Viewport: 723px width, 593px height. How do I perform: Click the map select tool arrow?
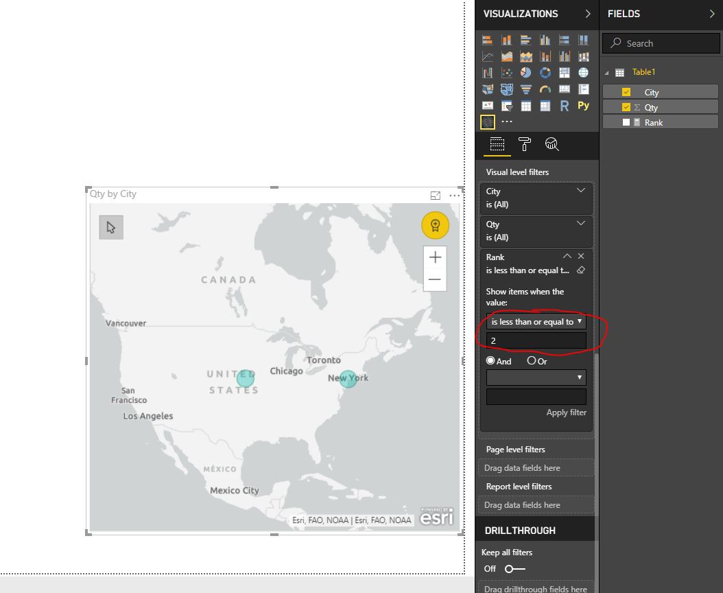point(111,227)
